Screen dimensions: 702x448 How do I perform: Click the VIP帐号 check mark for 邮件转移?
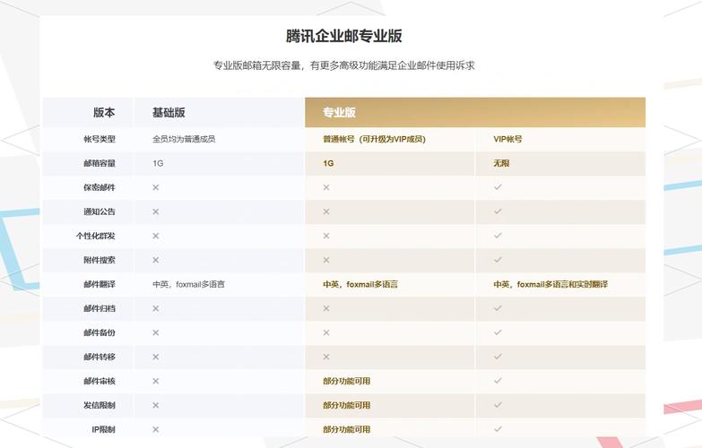pyautogui.click(x=498, y=357)
